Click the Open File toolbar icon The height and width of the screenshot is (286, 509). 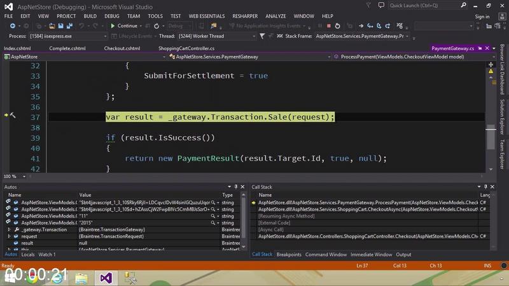52,26
